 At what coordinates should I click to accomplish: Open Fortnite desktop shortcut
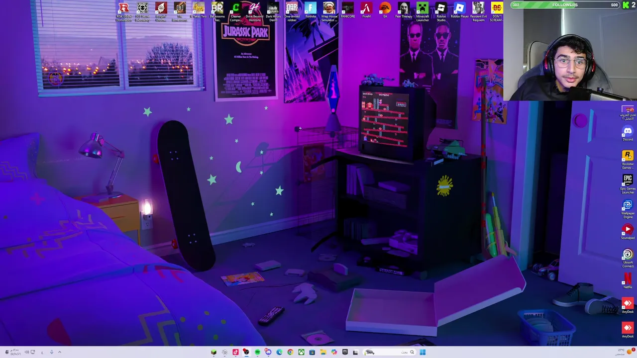[x=311, y=10]
